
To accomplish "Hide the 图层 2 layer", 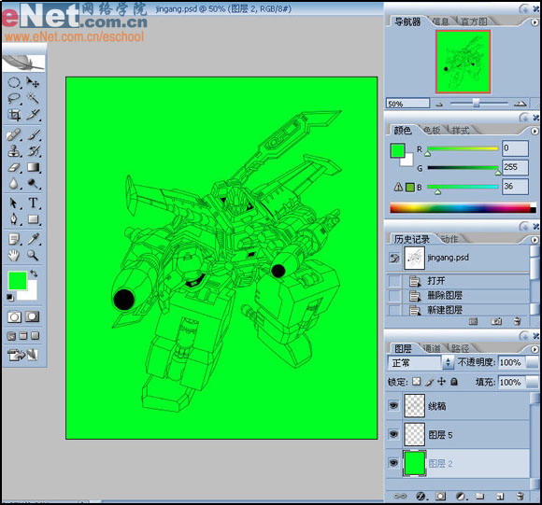I will (x=393, y=463).
